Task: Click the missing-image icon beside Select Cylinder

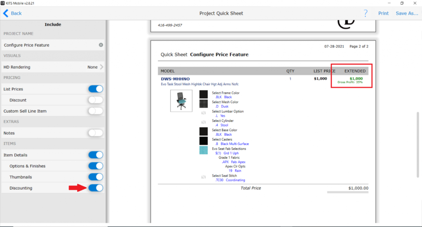Action: (204, 122)
